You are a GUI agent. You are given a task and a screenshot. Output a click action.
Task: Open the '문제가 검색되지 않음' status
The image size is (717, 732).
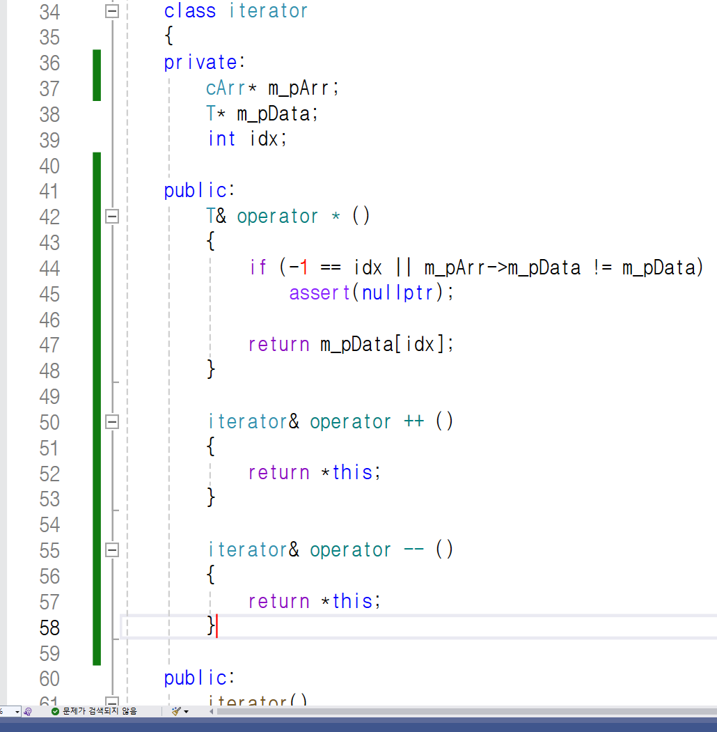coord(100,711)
